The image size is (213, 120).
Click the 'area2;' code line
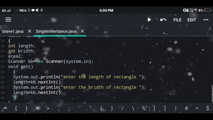pyautogui.click(x=15, y=56)
